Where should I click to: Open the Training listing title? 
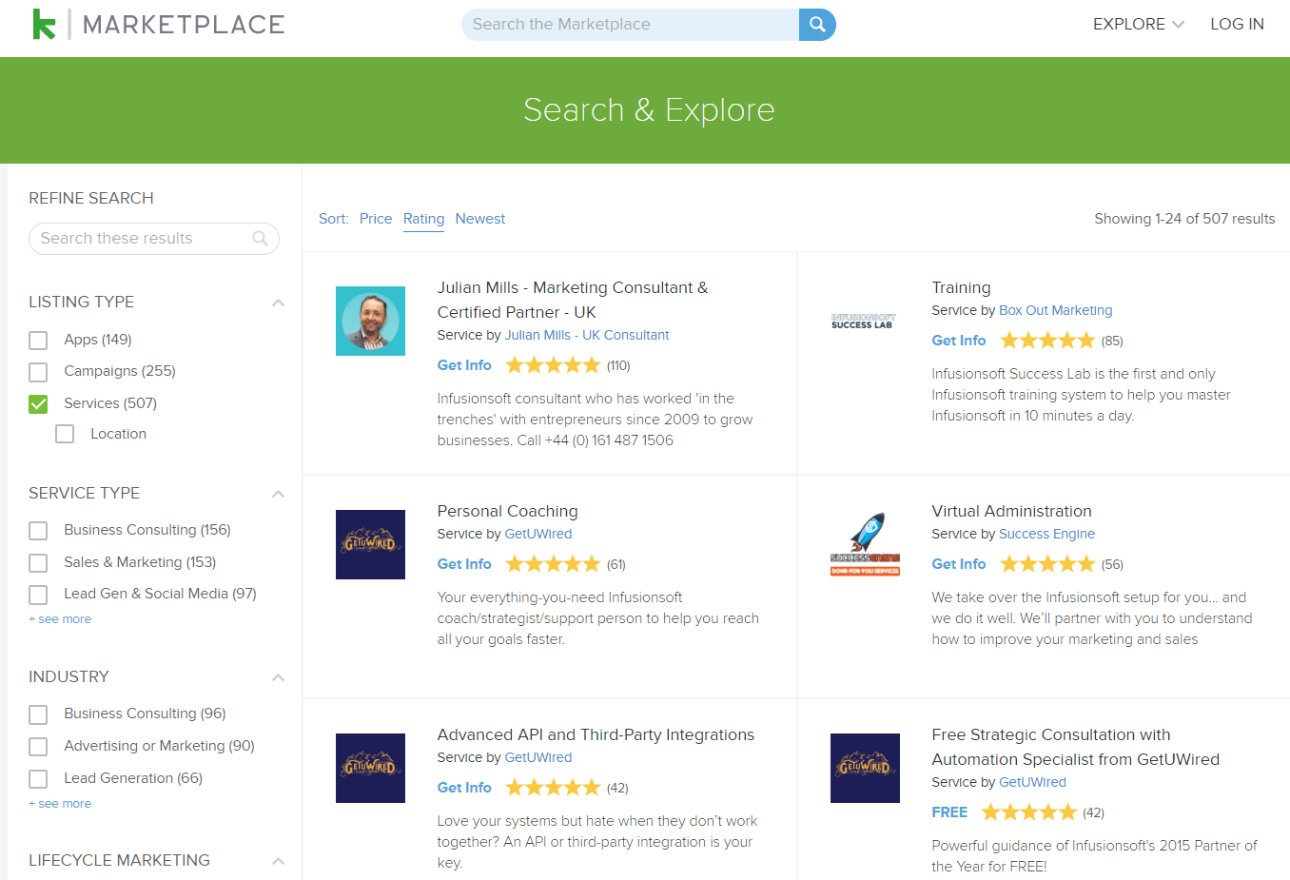coord(961,287)
